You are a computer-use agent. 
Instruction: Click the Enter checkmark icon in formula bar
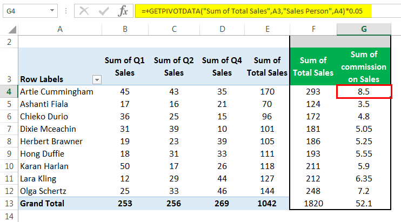tap(104, 11)
